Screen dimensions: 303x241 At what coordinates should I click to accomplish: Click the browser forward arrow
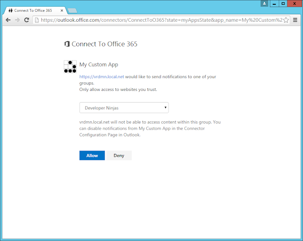18,20
